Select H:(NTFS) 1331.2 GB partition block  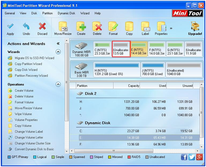(117, 70)
